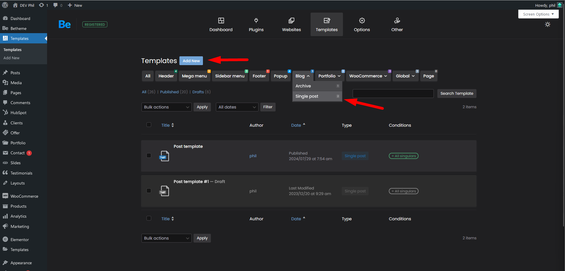Collapse the Blog filter dropdown
The height and width of the screenshot is (271, 565).
(x=303, y=76)
